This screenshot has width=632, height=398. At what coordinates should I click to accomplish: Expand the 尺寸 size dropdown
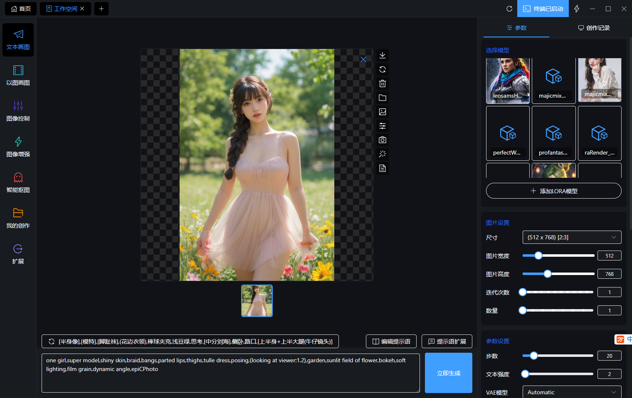(x=572, y=237)
